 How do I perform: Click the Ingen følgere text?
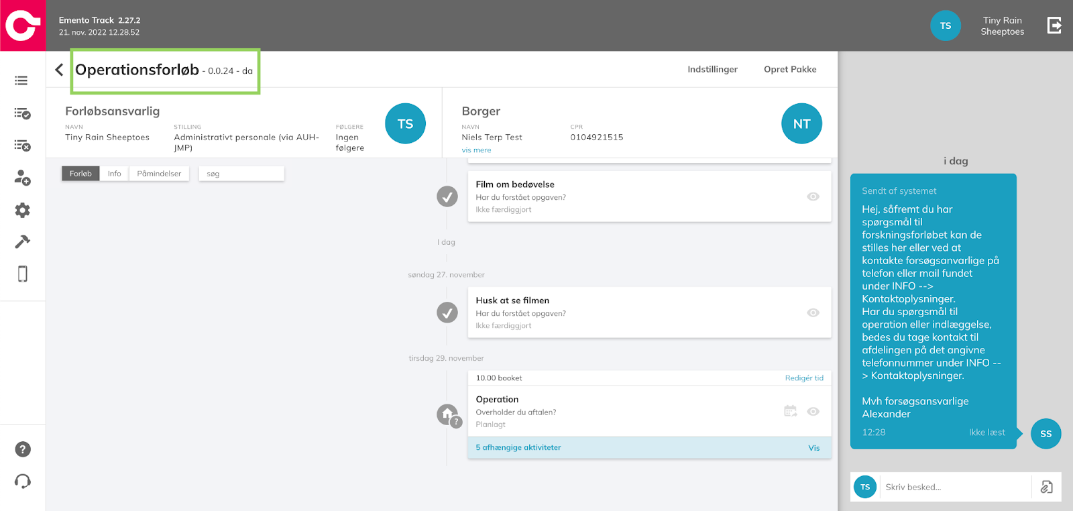point(350,142)
